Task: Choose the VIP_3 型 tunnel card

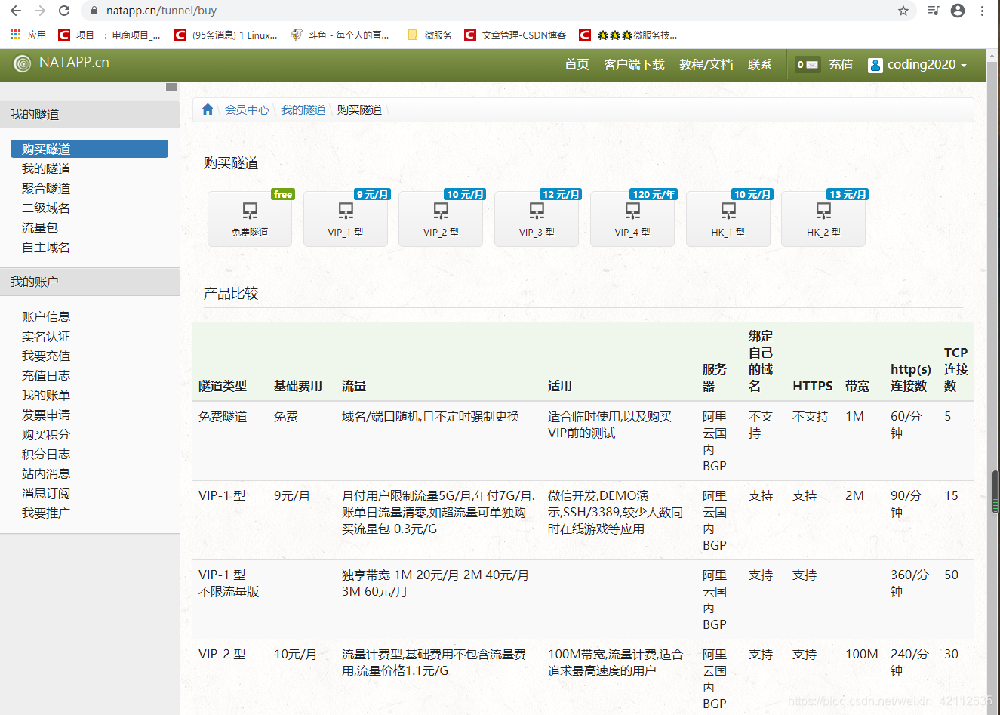Action: coord(537,218)
